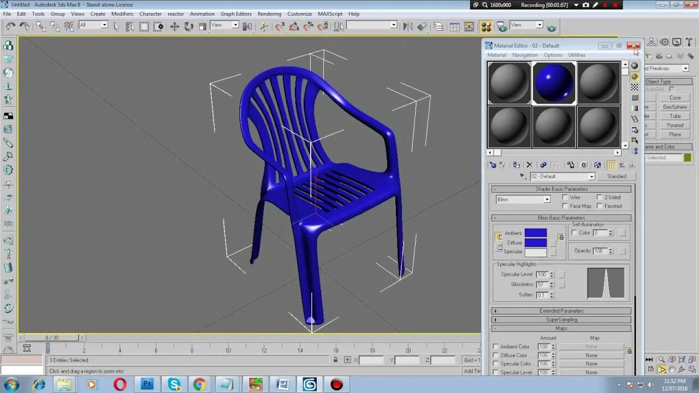This screenshot has width=699, height=393.
Task: Open Select by Name list icon
Action: pos(130,26)
